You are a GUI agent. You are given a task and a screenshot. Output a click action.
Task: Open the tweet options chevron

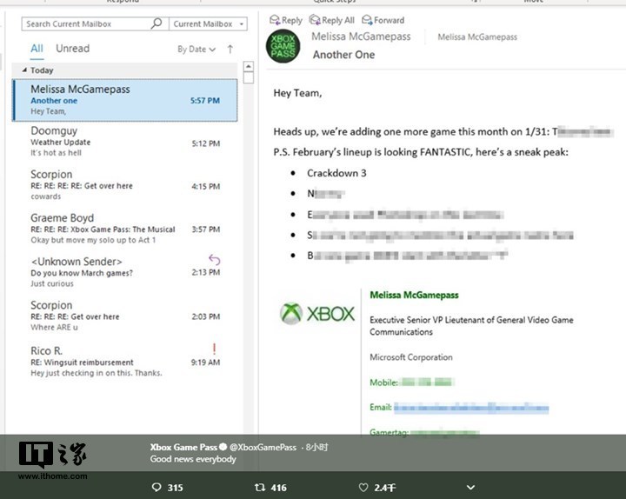(470, 487)
